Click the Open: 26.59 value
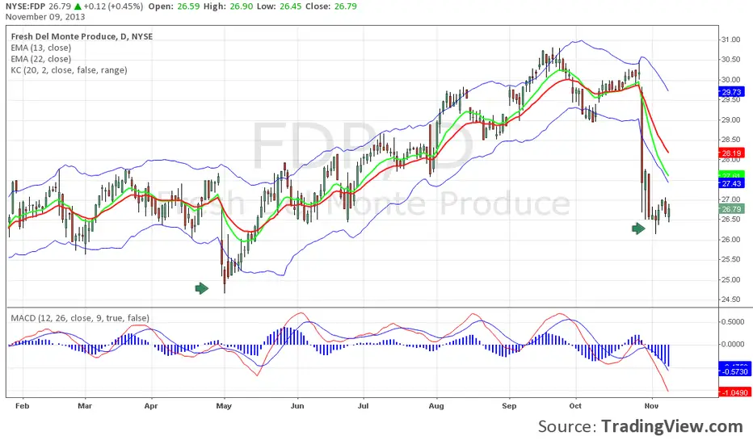The width and height of the screenshot is (753, 444). [x=174, y=6]
